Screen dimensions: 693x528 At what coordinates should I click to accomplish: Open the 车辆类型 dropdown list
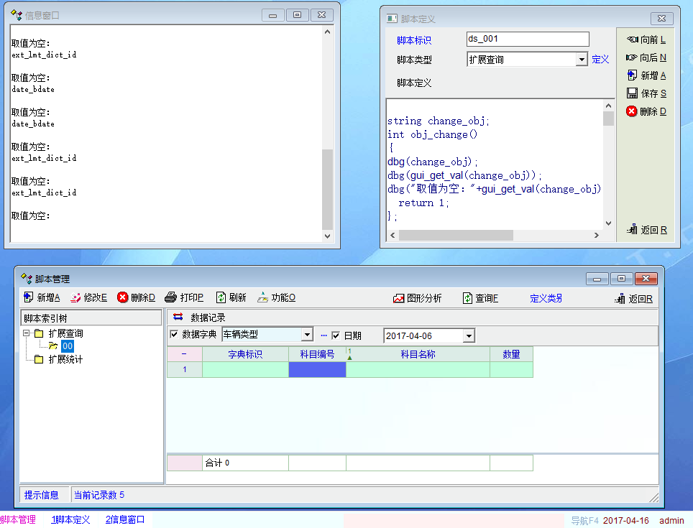[307, 335]
